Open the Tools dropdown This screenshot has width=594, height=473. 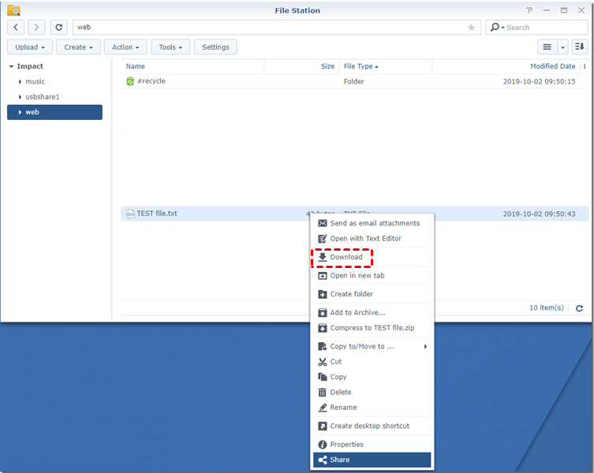click(x=170, y=47)
